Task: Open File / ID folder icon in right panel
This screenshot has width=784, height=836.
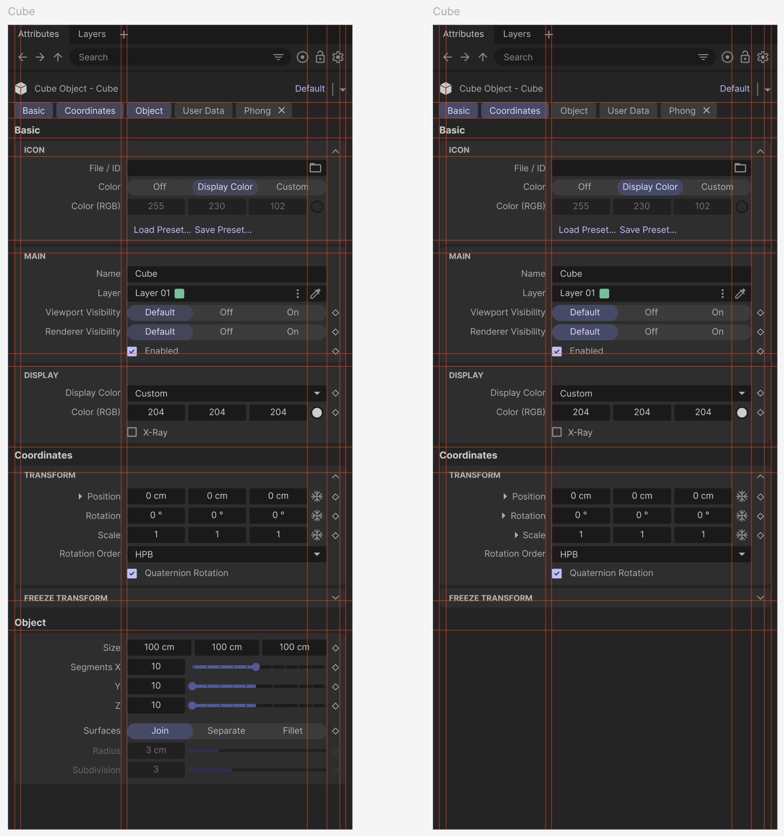Action: (741, 168)
